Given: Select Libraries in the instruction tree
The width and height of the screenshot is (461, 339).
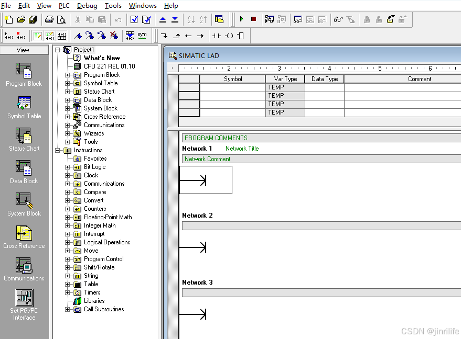Looking at the screenshot, I should pyautogui.click(x=94, y=301).
